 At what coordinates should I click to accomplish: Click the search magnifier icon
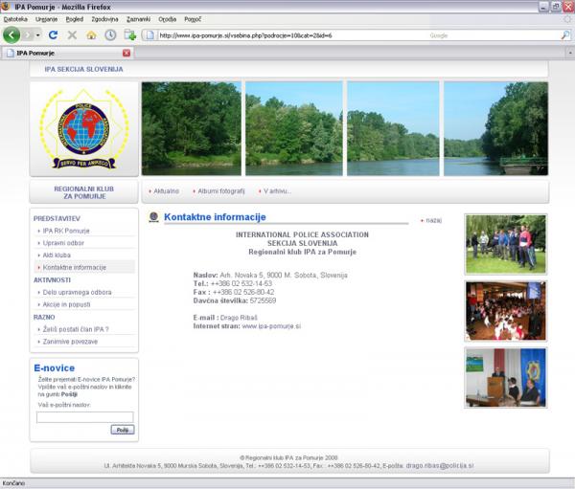click(x=565, y=35)
